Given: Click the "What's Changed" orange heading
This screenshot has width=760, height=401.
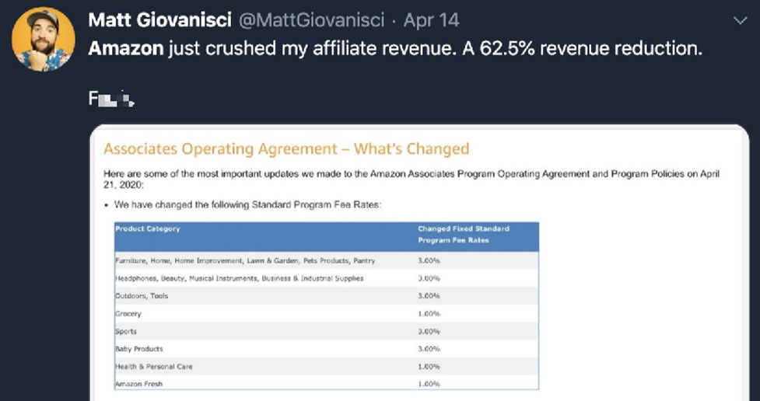Looking at the screenshot, I should [x=412, y=148].
